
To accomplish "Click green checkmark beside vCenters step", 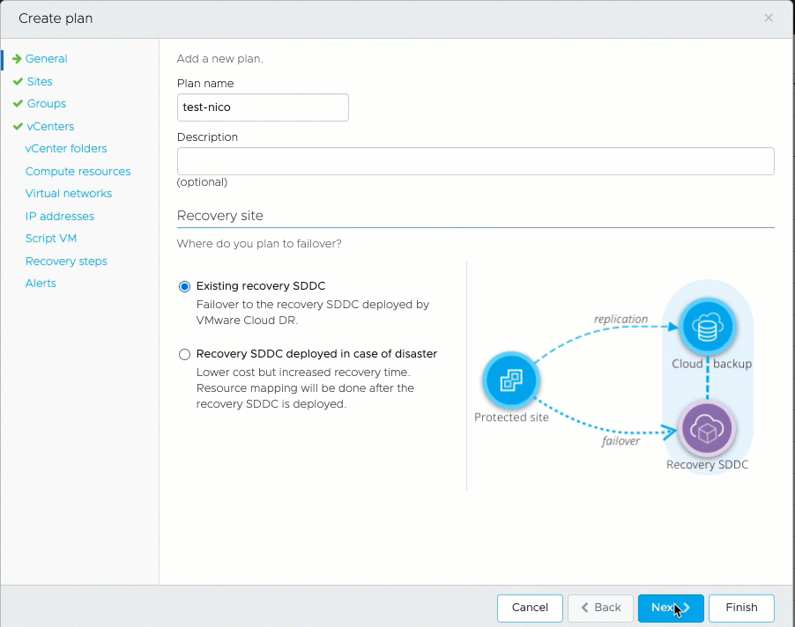I will [19, 127].
